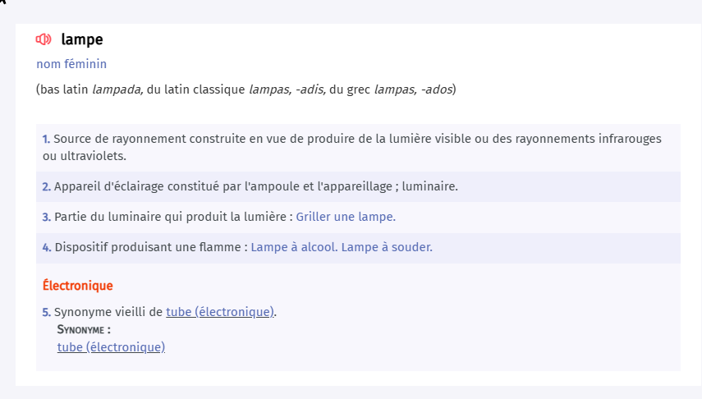
Task: Click the example "Lampe à souder."
Action: (387, 247)
